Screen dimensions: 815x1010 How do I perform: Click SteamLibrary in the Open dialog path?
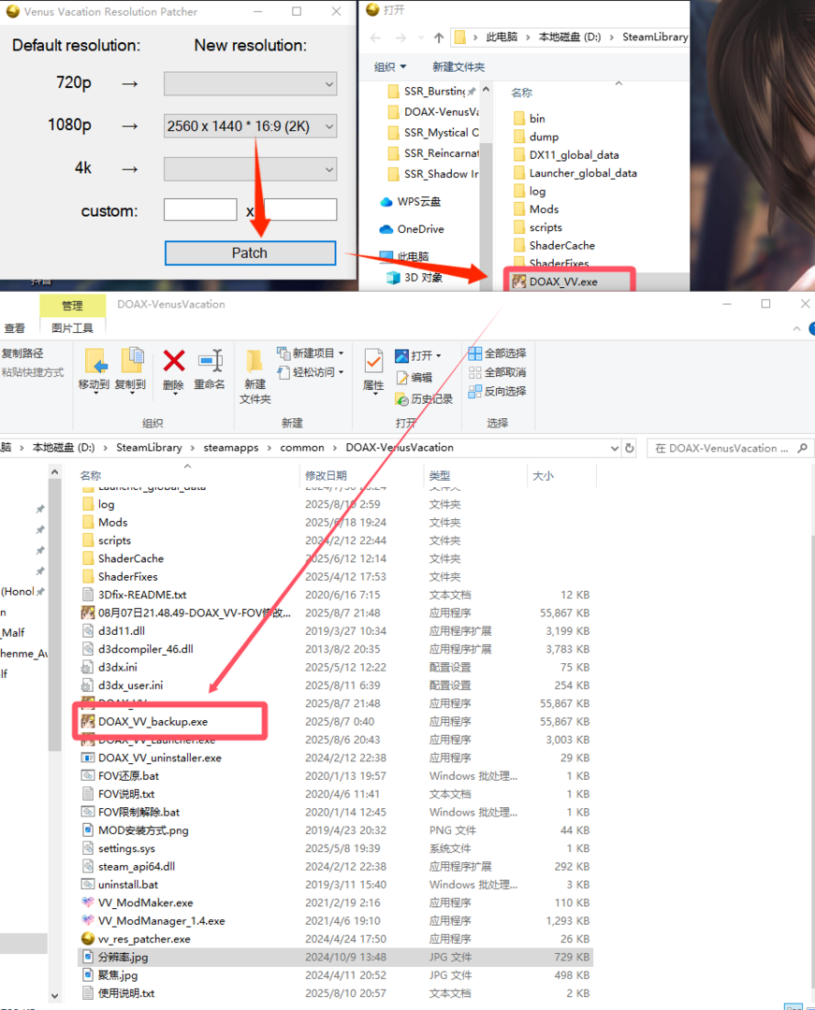(x=655, y=36)
